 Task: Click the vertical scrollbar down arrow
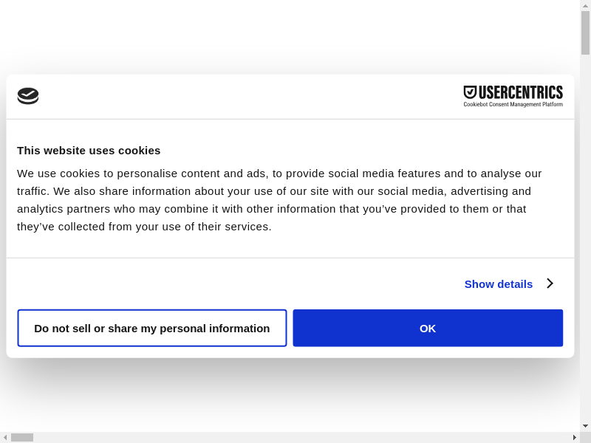pos(585,426)
